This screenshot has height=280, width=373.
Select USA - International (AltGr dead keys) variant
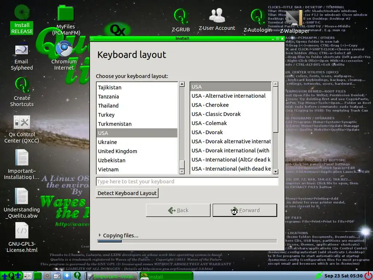pyautogui.click(x=231, y=160)
